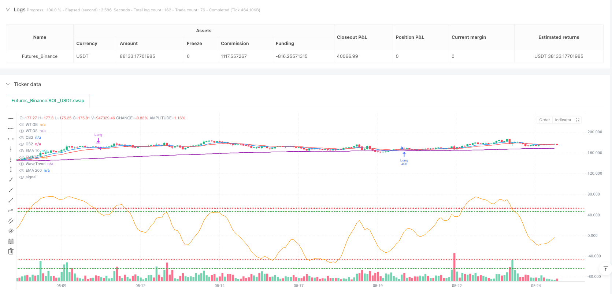Screen dimensions: 612x294
Task: Select the price line tool labeled 123
Action: 11,210
